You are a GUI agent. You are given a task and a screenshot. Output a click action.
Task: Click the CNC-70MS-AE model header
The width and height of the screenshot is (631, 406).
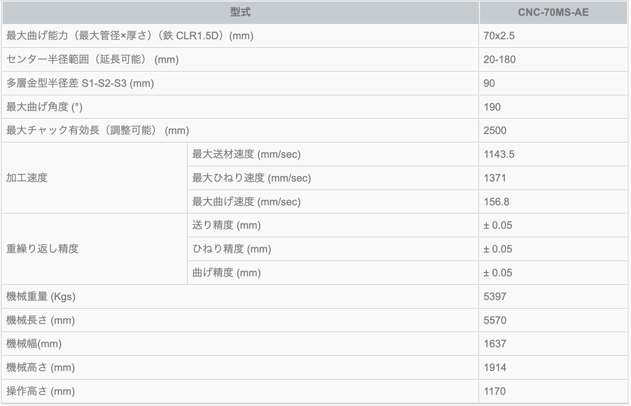[x=553, y=12]
